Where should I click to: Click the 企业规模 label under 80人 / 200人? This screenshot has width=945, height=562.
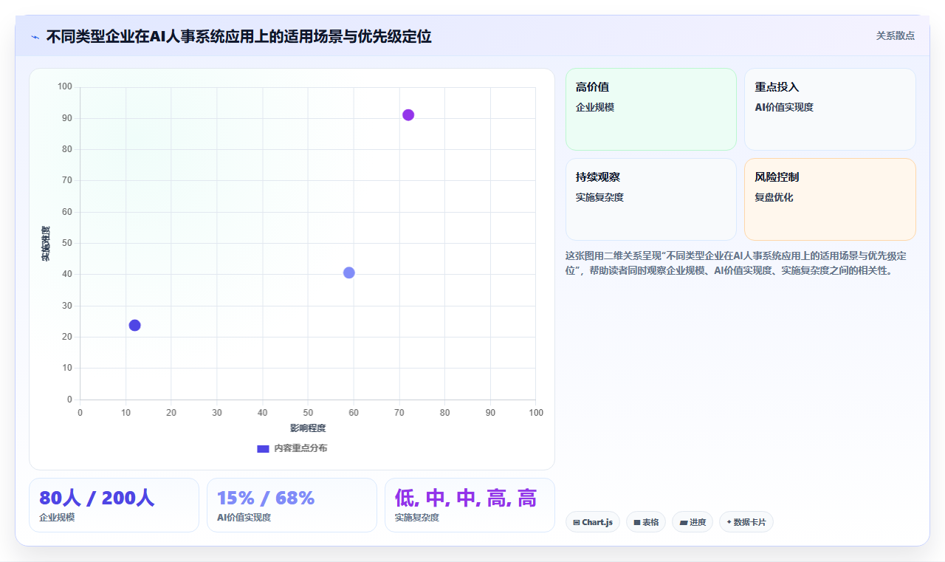(x=57, y=518)
